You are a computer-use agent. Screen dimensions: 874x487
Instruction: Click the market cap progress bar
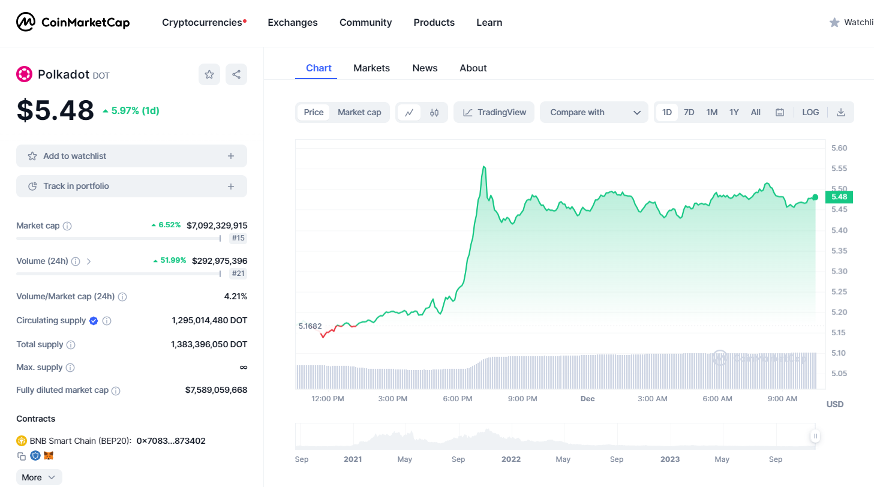click(118, 238)
